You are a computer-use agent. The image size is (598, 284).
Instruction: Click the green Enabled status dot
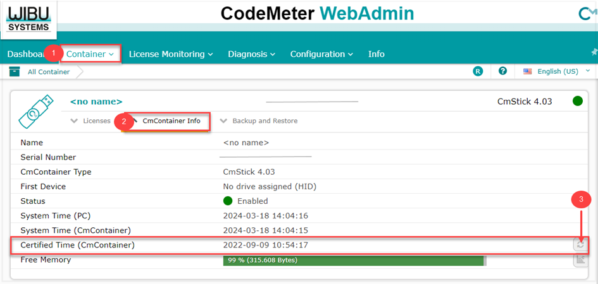tap(228, 201)
